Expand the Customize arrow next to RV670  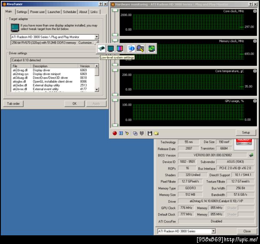pos(97,43)
